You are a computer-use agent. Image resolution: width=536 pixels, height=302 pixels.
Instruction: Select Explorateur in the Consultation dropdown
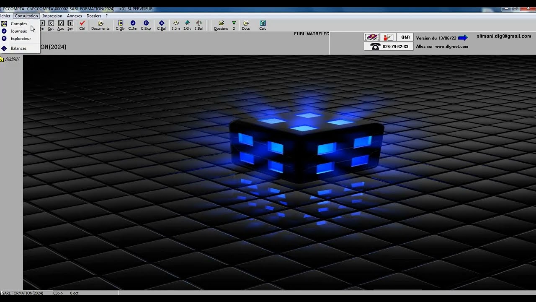click(20, 39)
